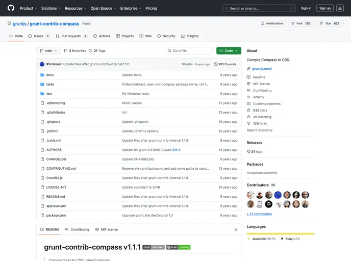This screenshot has width=351, height=261.
Task: Click the tag icon beside 21 tags in Releases
Action: [x=248, y=151]
